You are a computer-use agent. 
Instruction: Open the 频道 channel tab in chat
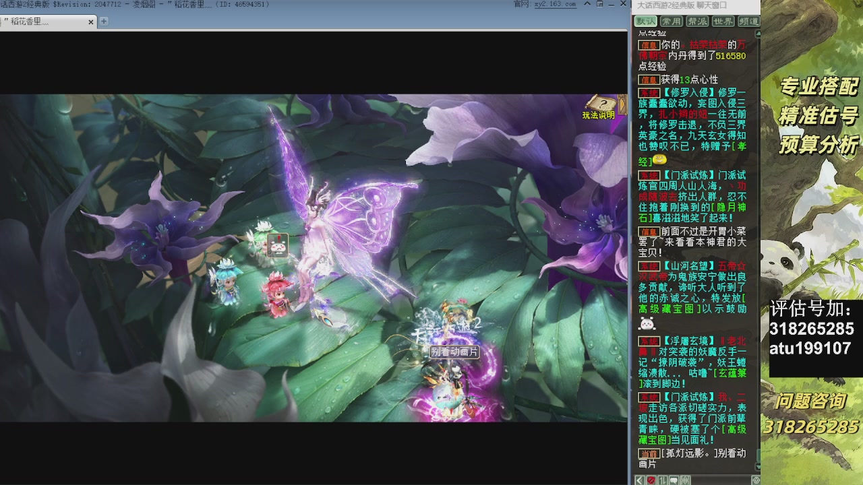pos(748,22)
